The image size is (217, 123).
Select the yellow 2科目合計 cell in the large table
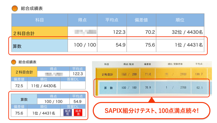pyautogui.click(x=40, y=33)
